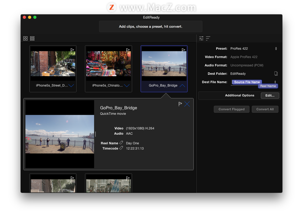
Task: Choose destination folder icon
Action: click(276, 73)
